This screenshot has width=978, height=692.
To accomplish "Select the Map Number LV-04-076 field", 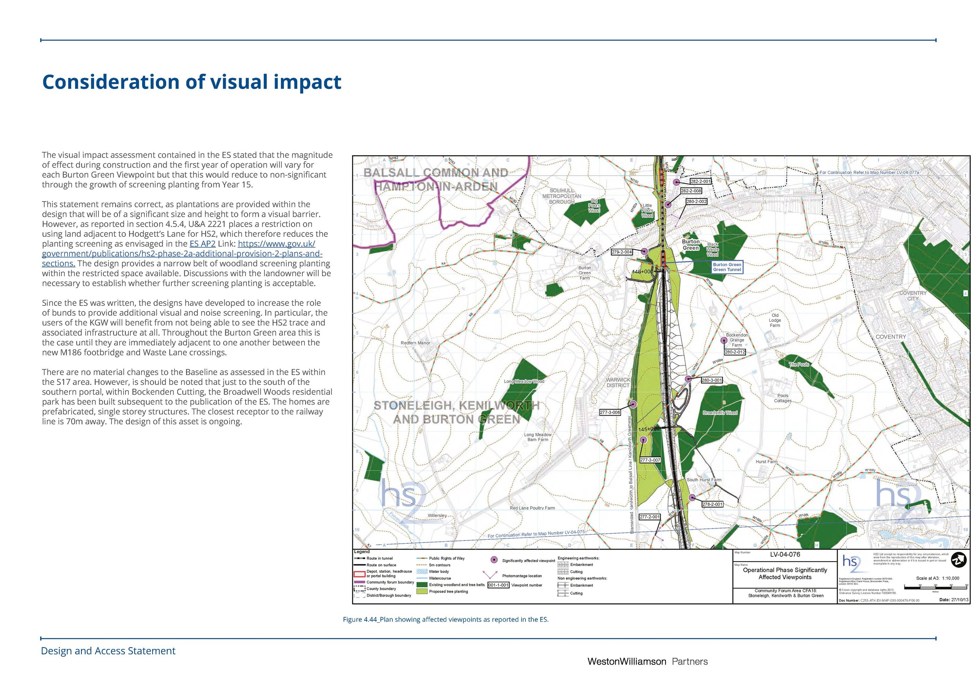I will (785, 554).
